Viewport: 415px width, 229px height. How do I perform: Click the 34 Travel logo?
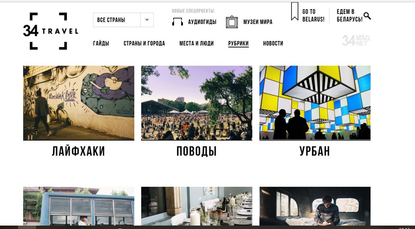click(x=50, y=31)
